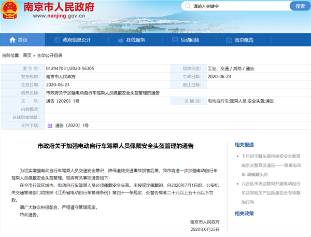Open the 首页 navigation tab
This screenshot has height=237, width=311.
pyautogui.click(x=22, y=40)
